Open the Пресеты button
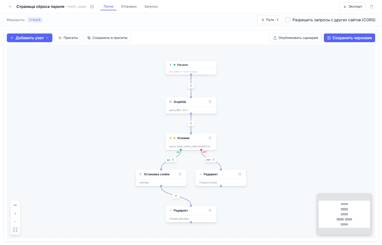Screen dimensions: 382x245 (68, 38)
